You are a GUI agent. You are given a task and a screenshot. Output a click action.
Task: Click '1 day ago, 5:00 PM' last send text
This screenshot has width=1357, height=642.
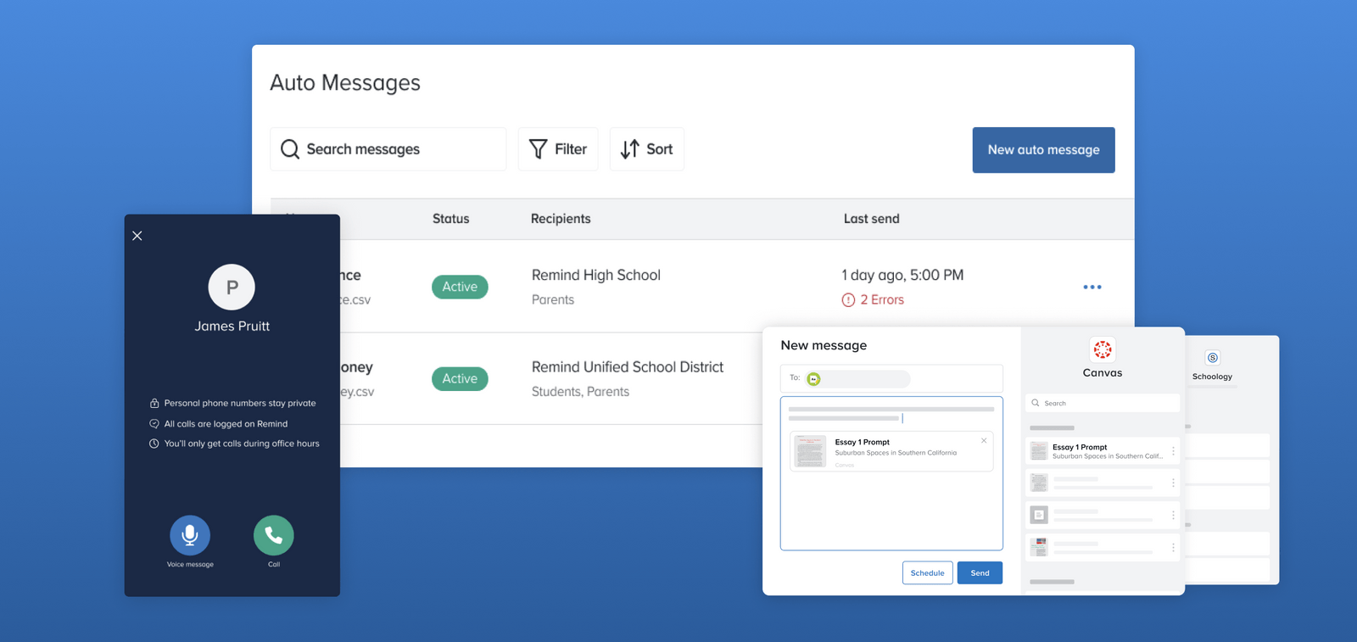tap(902, 275)
